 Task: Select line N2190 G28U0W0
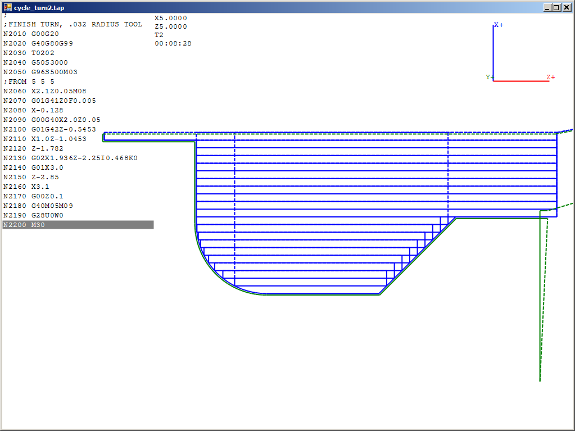33,215
